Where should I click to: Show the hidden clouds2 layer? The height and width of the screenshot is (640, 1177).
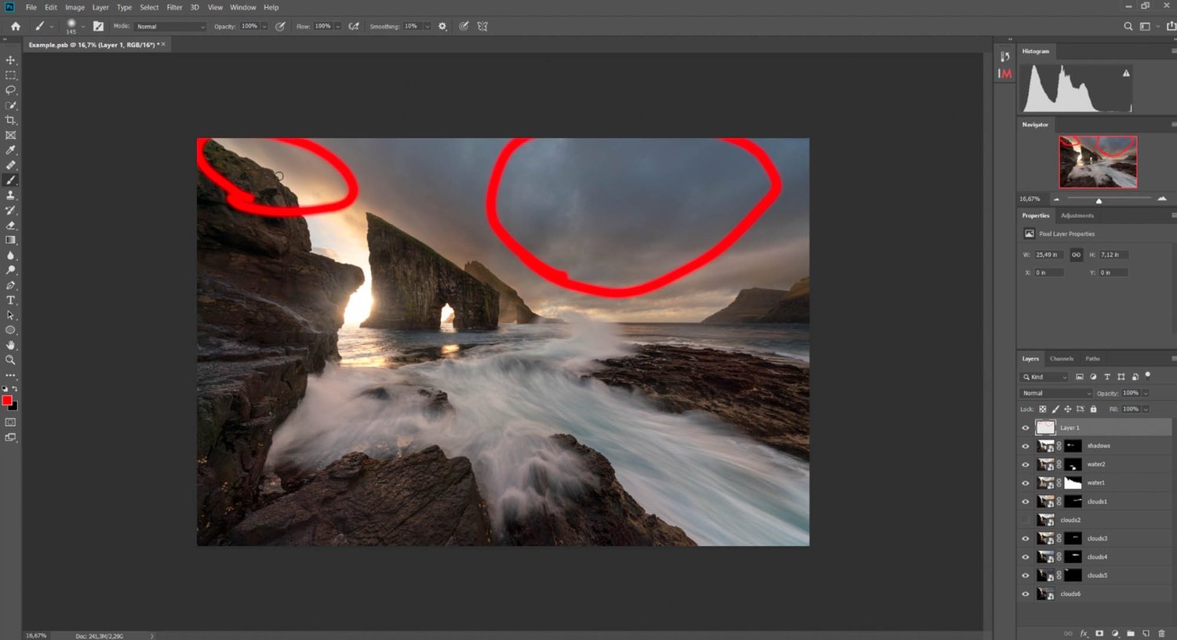click(1025, 520)
